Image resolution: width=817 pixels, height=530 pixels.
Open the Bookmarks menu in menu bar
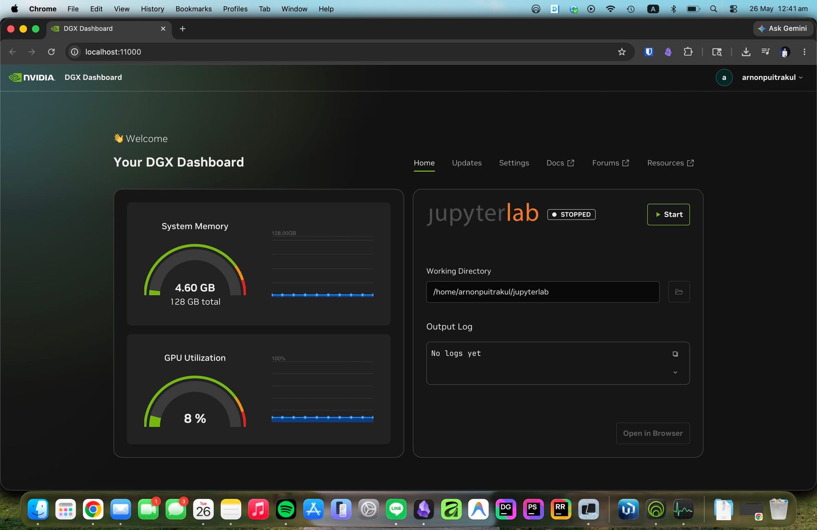pos(194,9)
